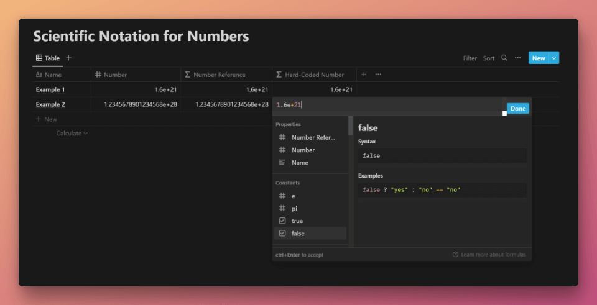Screen dimensions: 597x305
Task: Insert the Number Refer... property
Action: (x=310, y=137)
